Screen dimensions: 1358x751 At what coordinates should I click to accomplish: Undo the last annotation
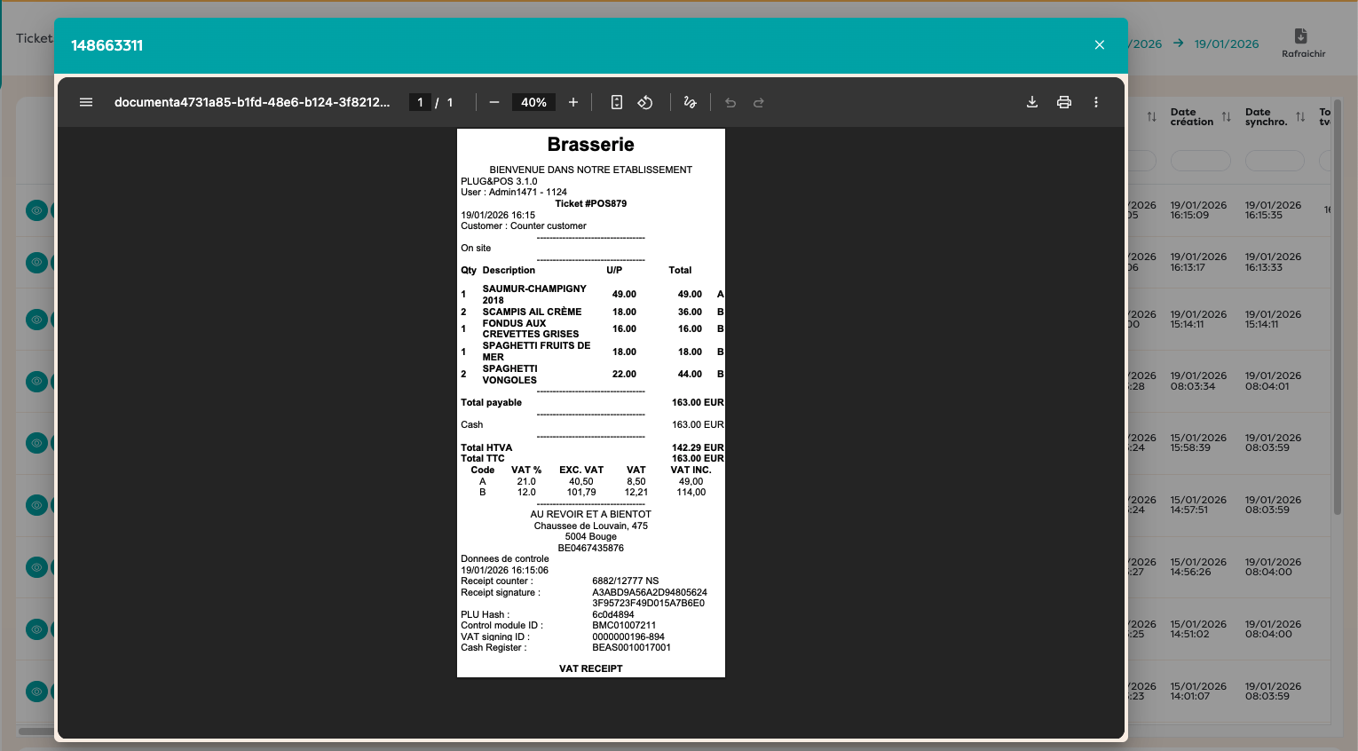[x=730, y=102]
